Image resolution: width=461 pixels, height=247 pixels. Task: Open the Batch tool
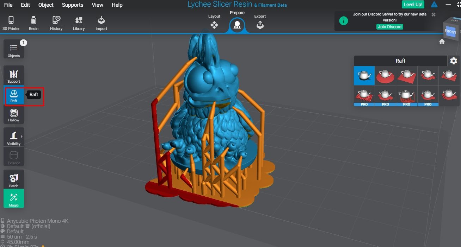click(x=13, y=178)
